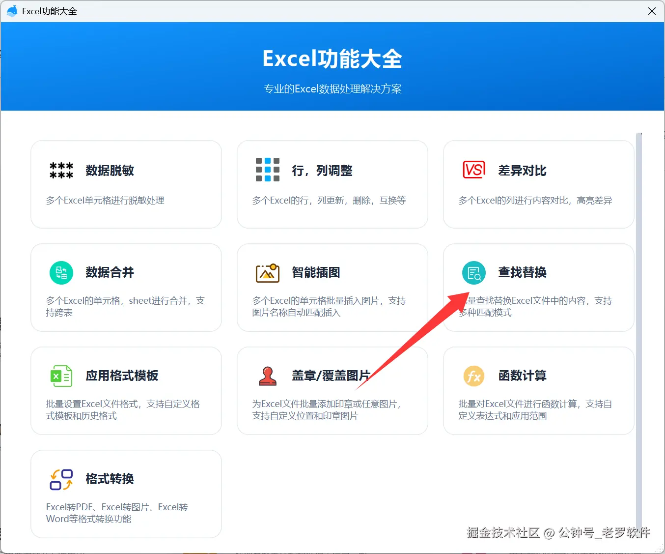This screenshot has width=665, height=554.
Task: Click the fx icon for 函数计算
Action: click(x=474, y=376)
